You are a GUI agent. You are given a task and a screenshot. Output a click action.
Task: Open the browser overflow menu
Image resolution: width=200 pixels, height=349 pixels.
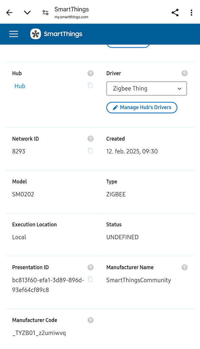[191, 12]
